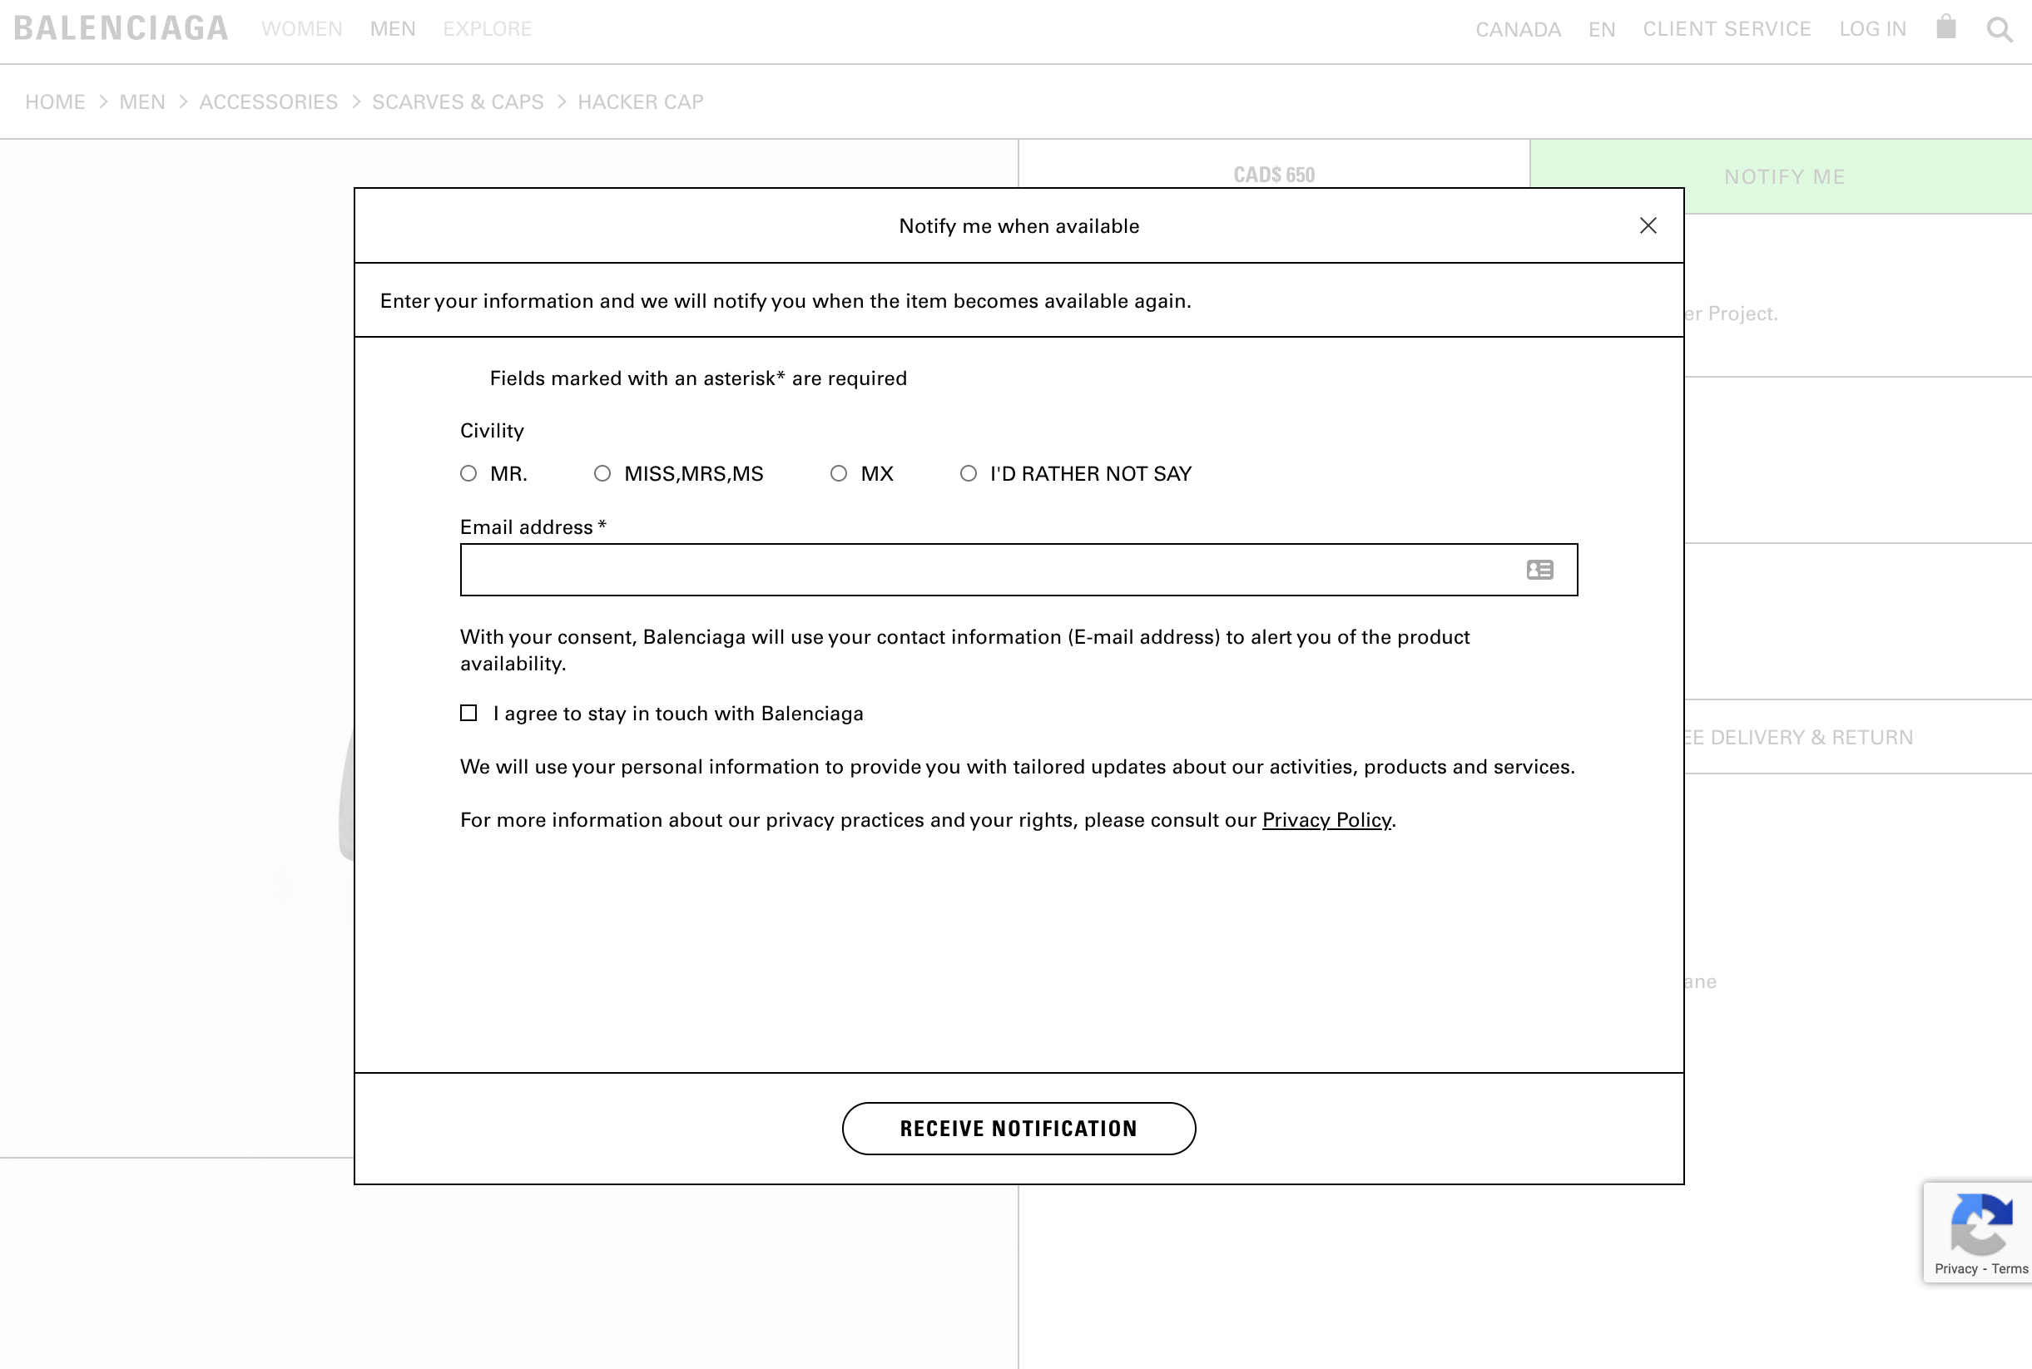Select the MR. civility option

pyautogui.click(x=469, y=474)
